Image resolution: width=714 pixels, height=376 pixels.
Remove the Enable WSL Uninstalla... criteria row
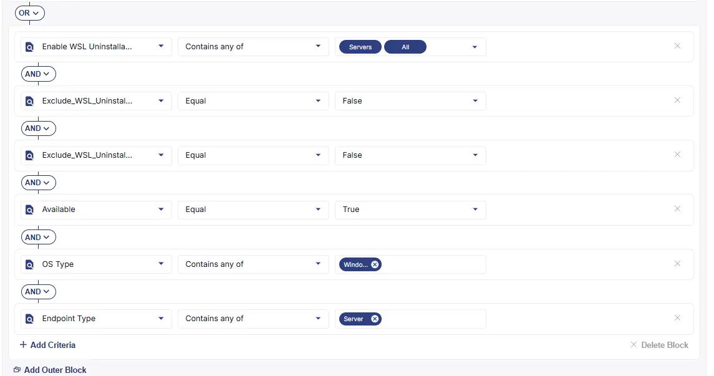(x=677, y=46)
